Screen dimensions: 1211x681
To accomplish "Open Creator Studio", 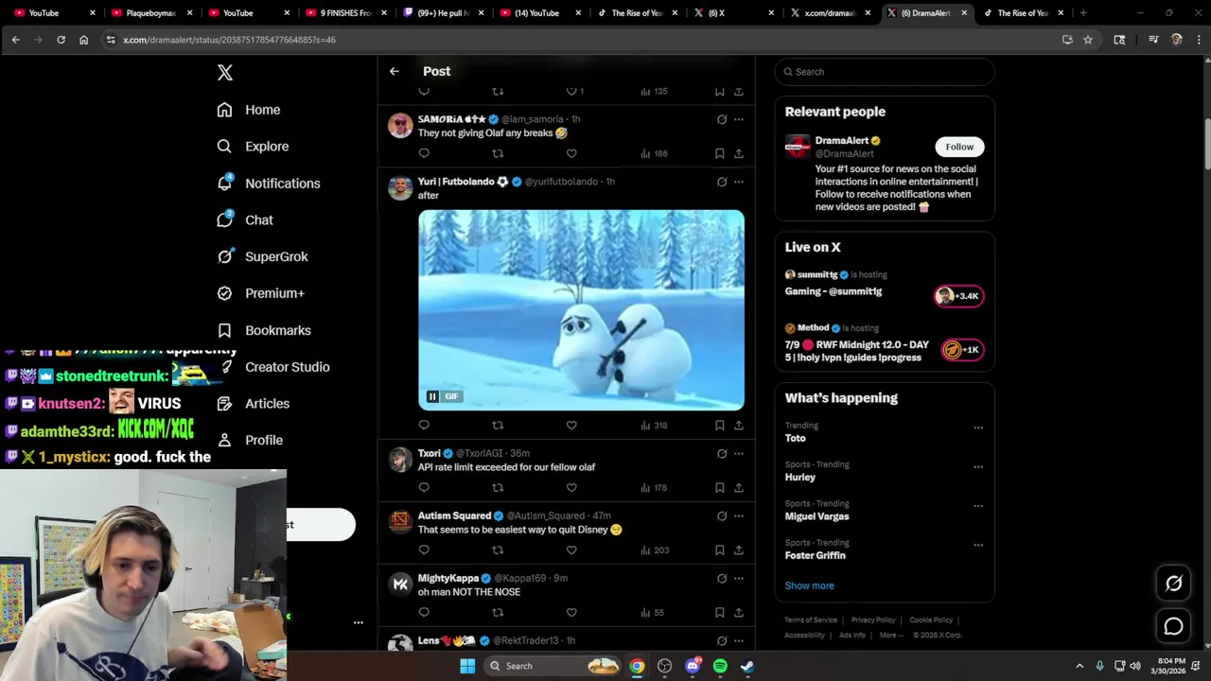I will (x=273, y=367).
